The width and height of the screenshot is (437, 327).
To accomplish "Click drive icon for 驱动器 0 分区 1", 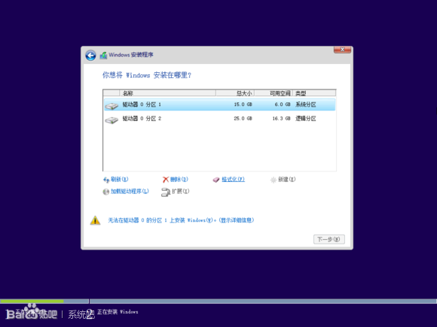I will pyautogui.click(x=112, y=106).
